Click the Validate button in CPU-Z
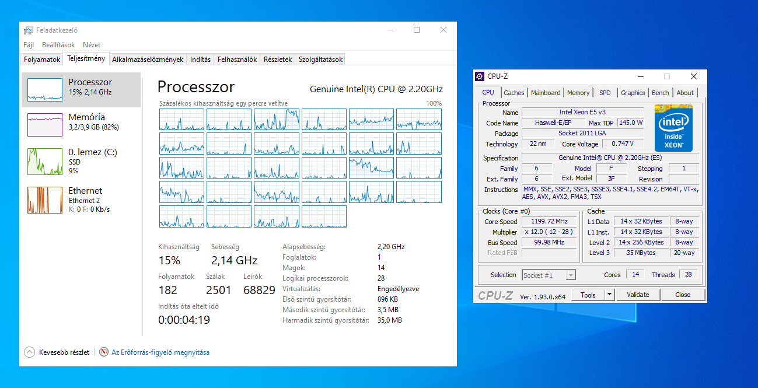The image size is (758, 388). pyautogui.click(x=638, y=295)
